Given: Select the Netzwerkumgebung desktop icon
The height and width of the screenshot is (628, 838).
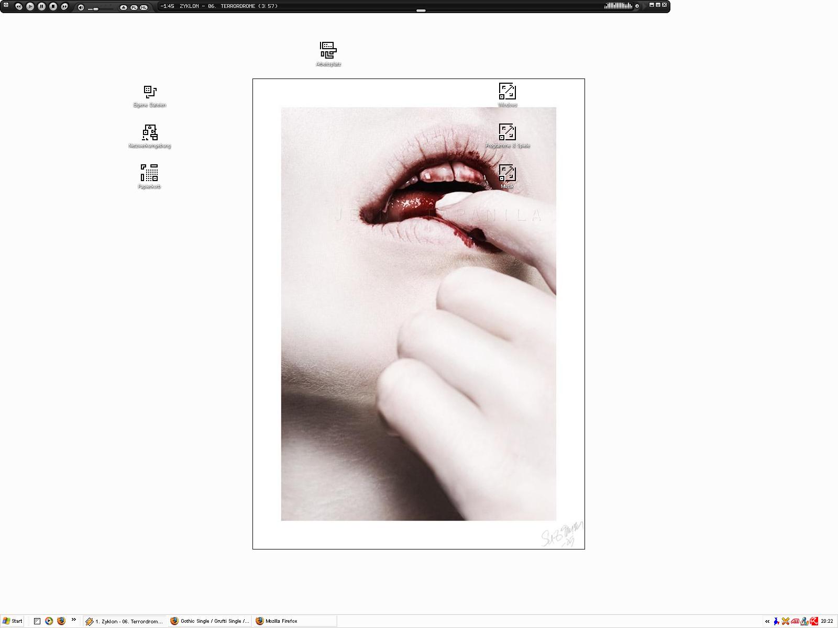Looking at the screenshot, I should (x=150, y=133).
